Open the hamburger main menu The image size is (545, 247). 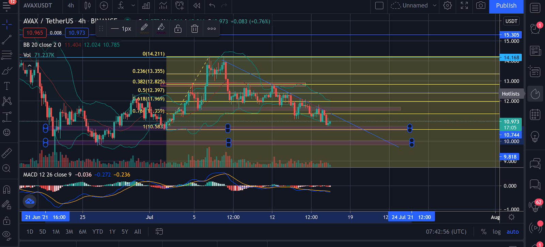click(x=6, y=5)
